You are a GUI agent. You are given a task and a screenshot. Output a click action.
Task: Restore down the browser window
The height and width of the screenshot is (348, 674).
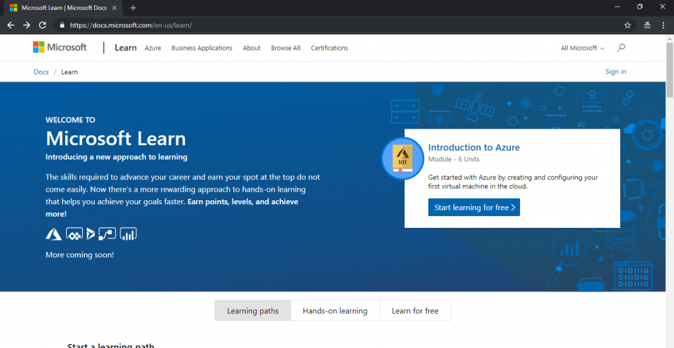tap(640, 7)
